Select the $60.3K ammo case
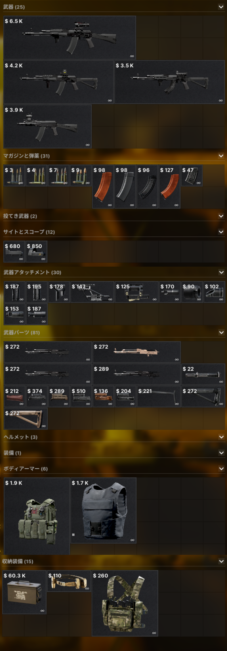227x651 pixels. point(24,592)
